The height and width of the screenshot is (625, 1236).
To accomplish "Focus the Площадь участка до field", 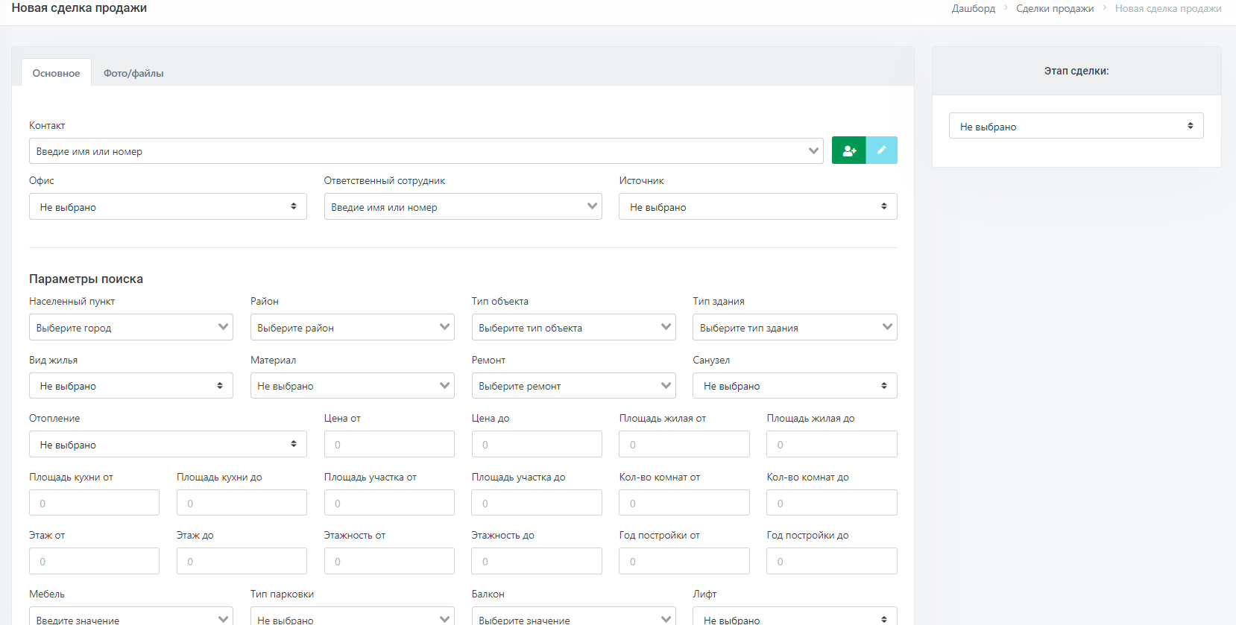I will point(537,503).
